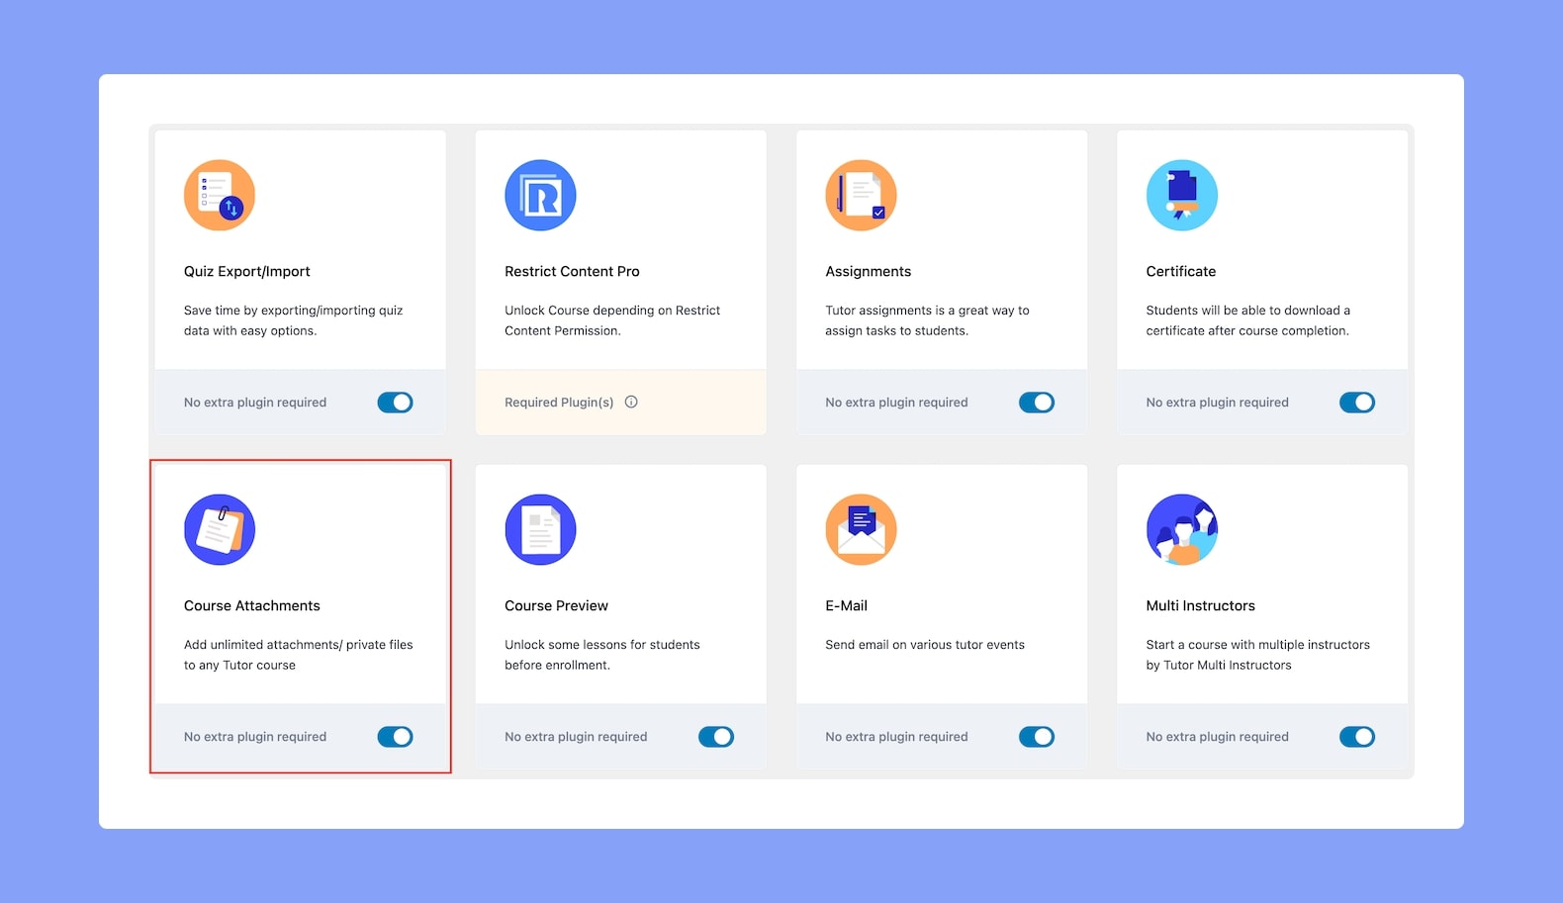Click the Required Plugin(s) label
The height and width of the screenshot is (903, 1563).
point(559,403)
